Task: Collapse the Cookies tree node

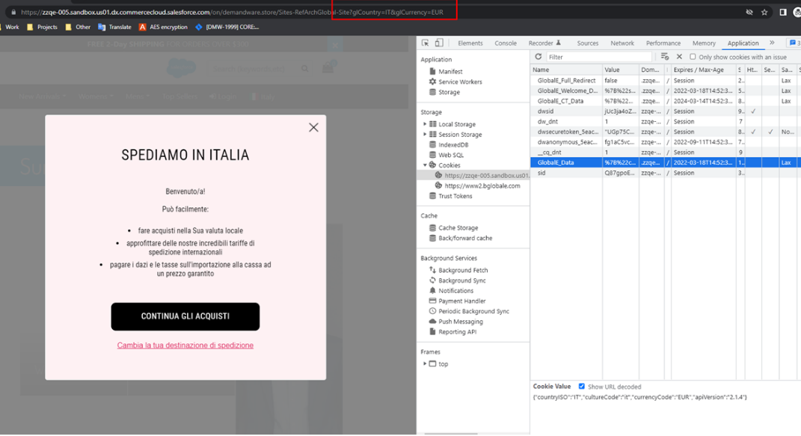Action: tap(425, 165)
